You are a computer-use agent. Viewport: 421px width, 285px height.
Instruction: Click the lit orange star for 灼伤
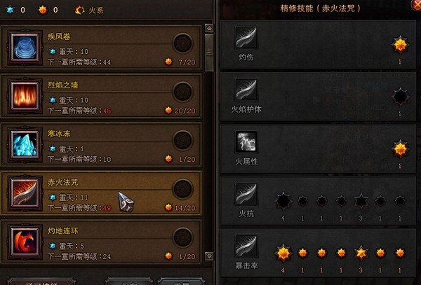tap(400, 44)
